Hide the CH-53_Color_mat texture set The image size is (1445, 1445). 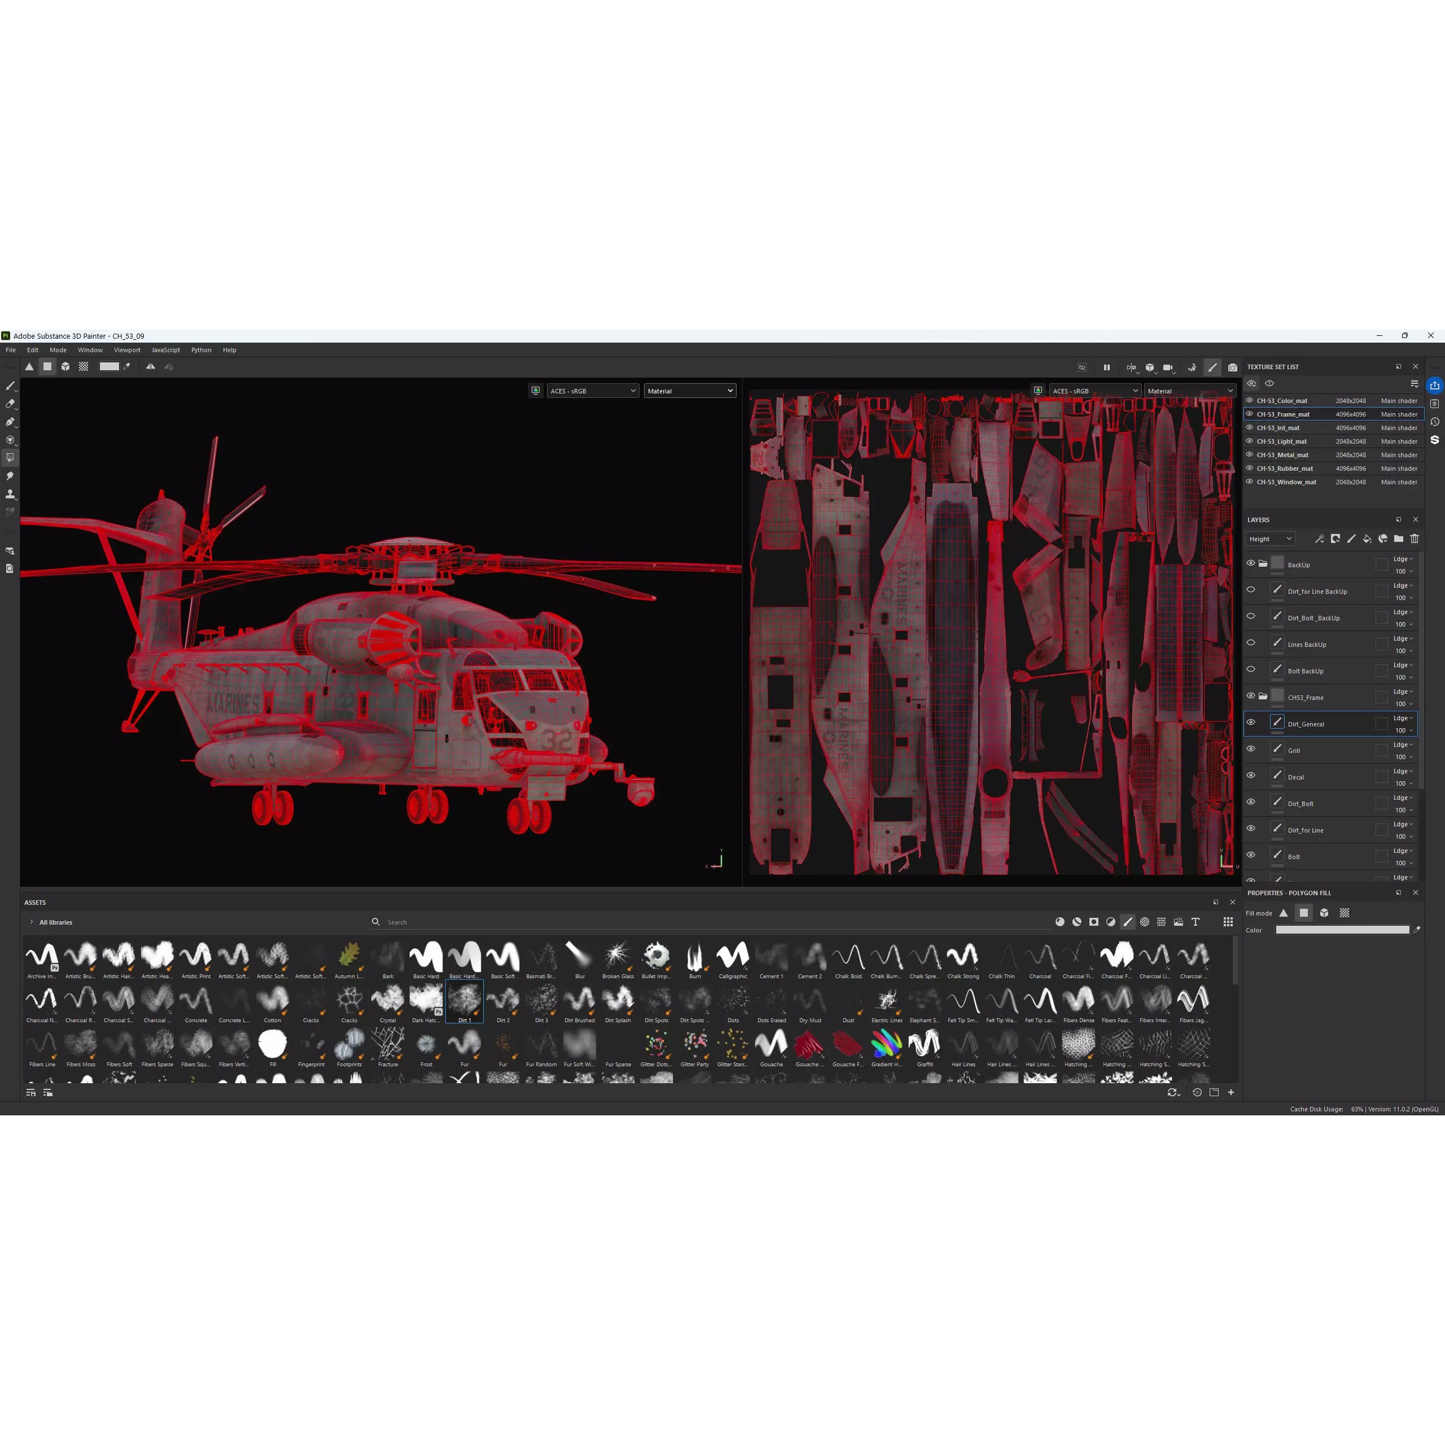click(x=1249, y=401)
